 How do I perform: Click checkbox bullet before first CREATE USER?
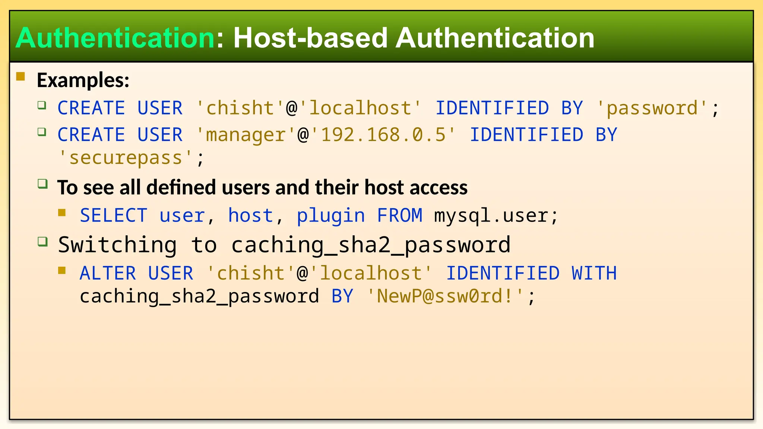coord(42,105)
